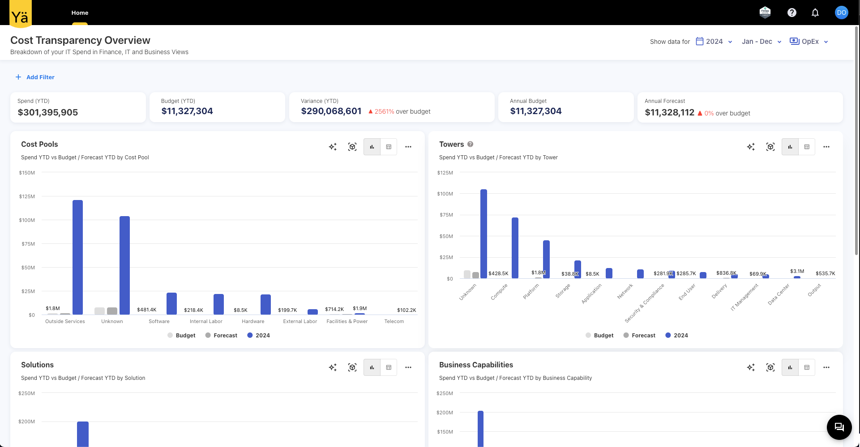
Task: Toggle the 2024 series in Cost Pools legend
Action: [258, 335]
